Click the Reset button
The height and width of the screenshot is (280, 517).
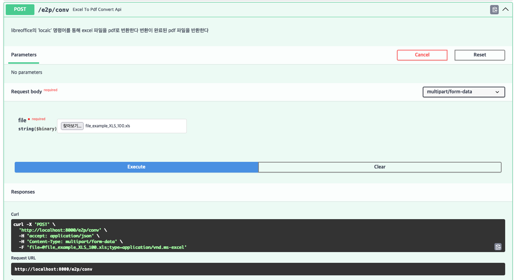[480, 55]
